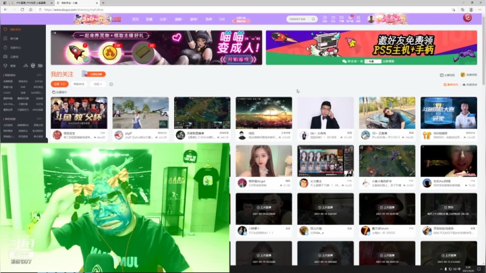This screenshot has height=273, width=486.
Task: Open the pigff PUBG stream thumbnail
Action: pyautogui.click(x=140, y=113)
